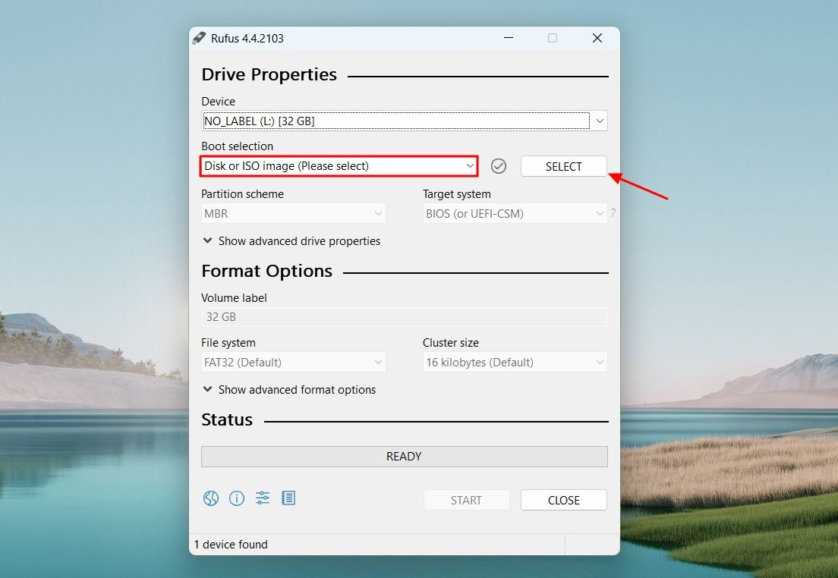Click the Volume label input field
The width and height of the screenshot is (838, 578).
point(405,317)
